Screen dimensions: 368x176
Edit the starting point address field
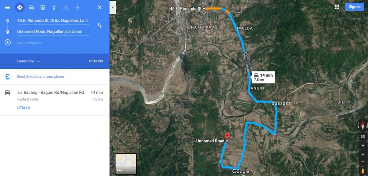(x=53, y=21)
